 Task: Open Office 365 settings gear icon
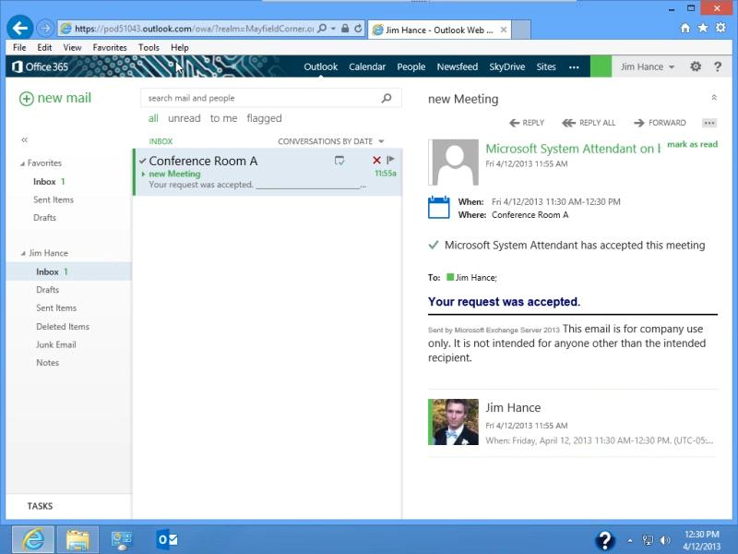pyautogui.click(x=696, y=66)
